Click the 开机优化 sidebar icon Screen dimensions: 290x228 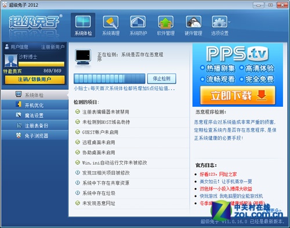click(19, 104)
